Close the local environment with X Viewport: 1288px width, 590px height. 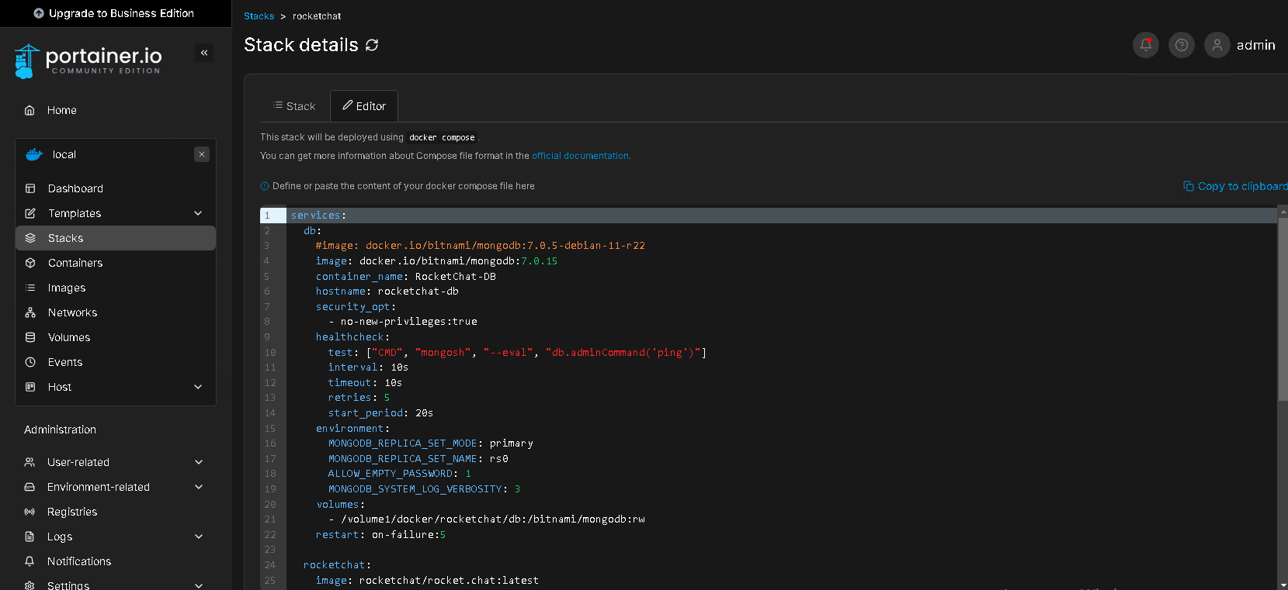pos(202,154)
